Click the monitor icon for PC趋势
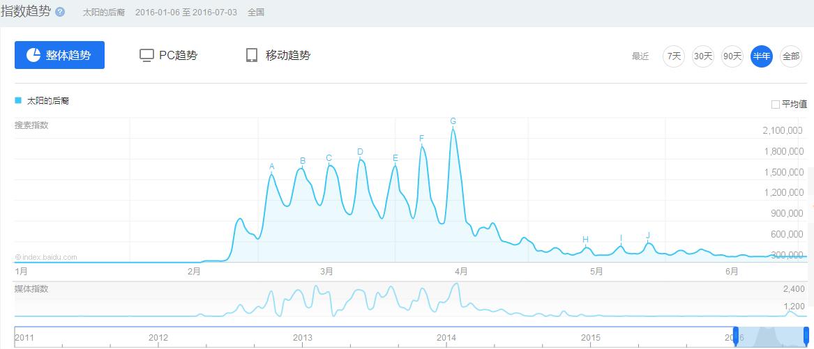Viewport: 814px width, 349px height. pos(146,55)
